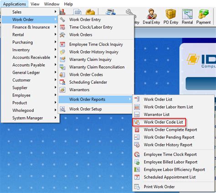The height and width of the screenshot is (193, 216).
Task: Expand the Work Order Reports submenu arrow
Action: tap(130, 99)
